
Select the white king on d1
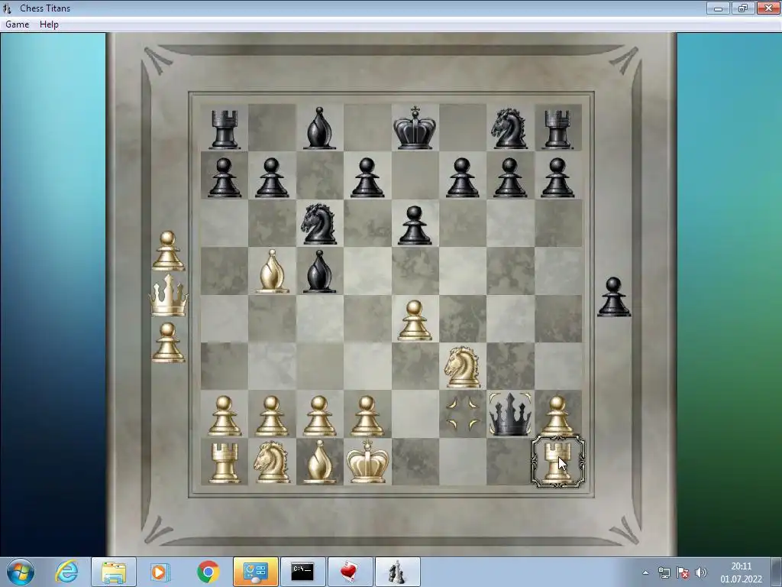pyautogui.click(x=367, y=462)
